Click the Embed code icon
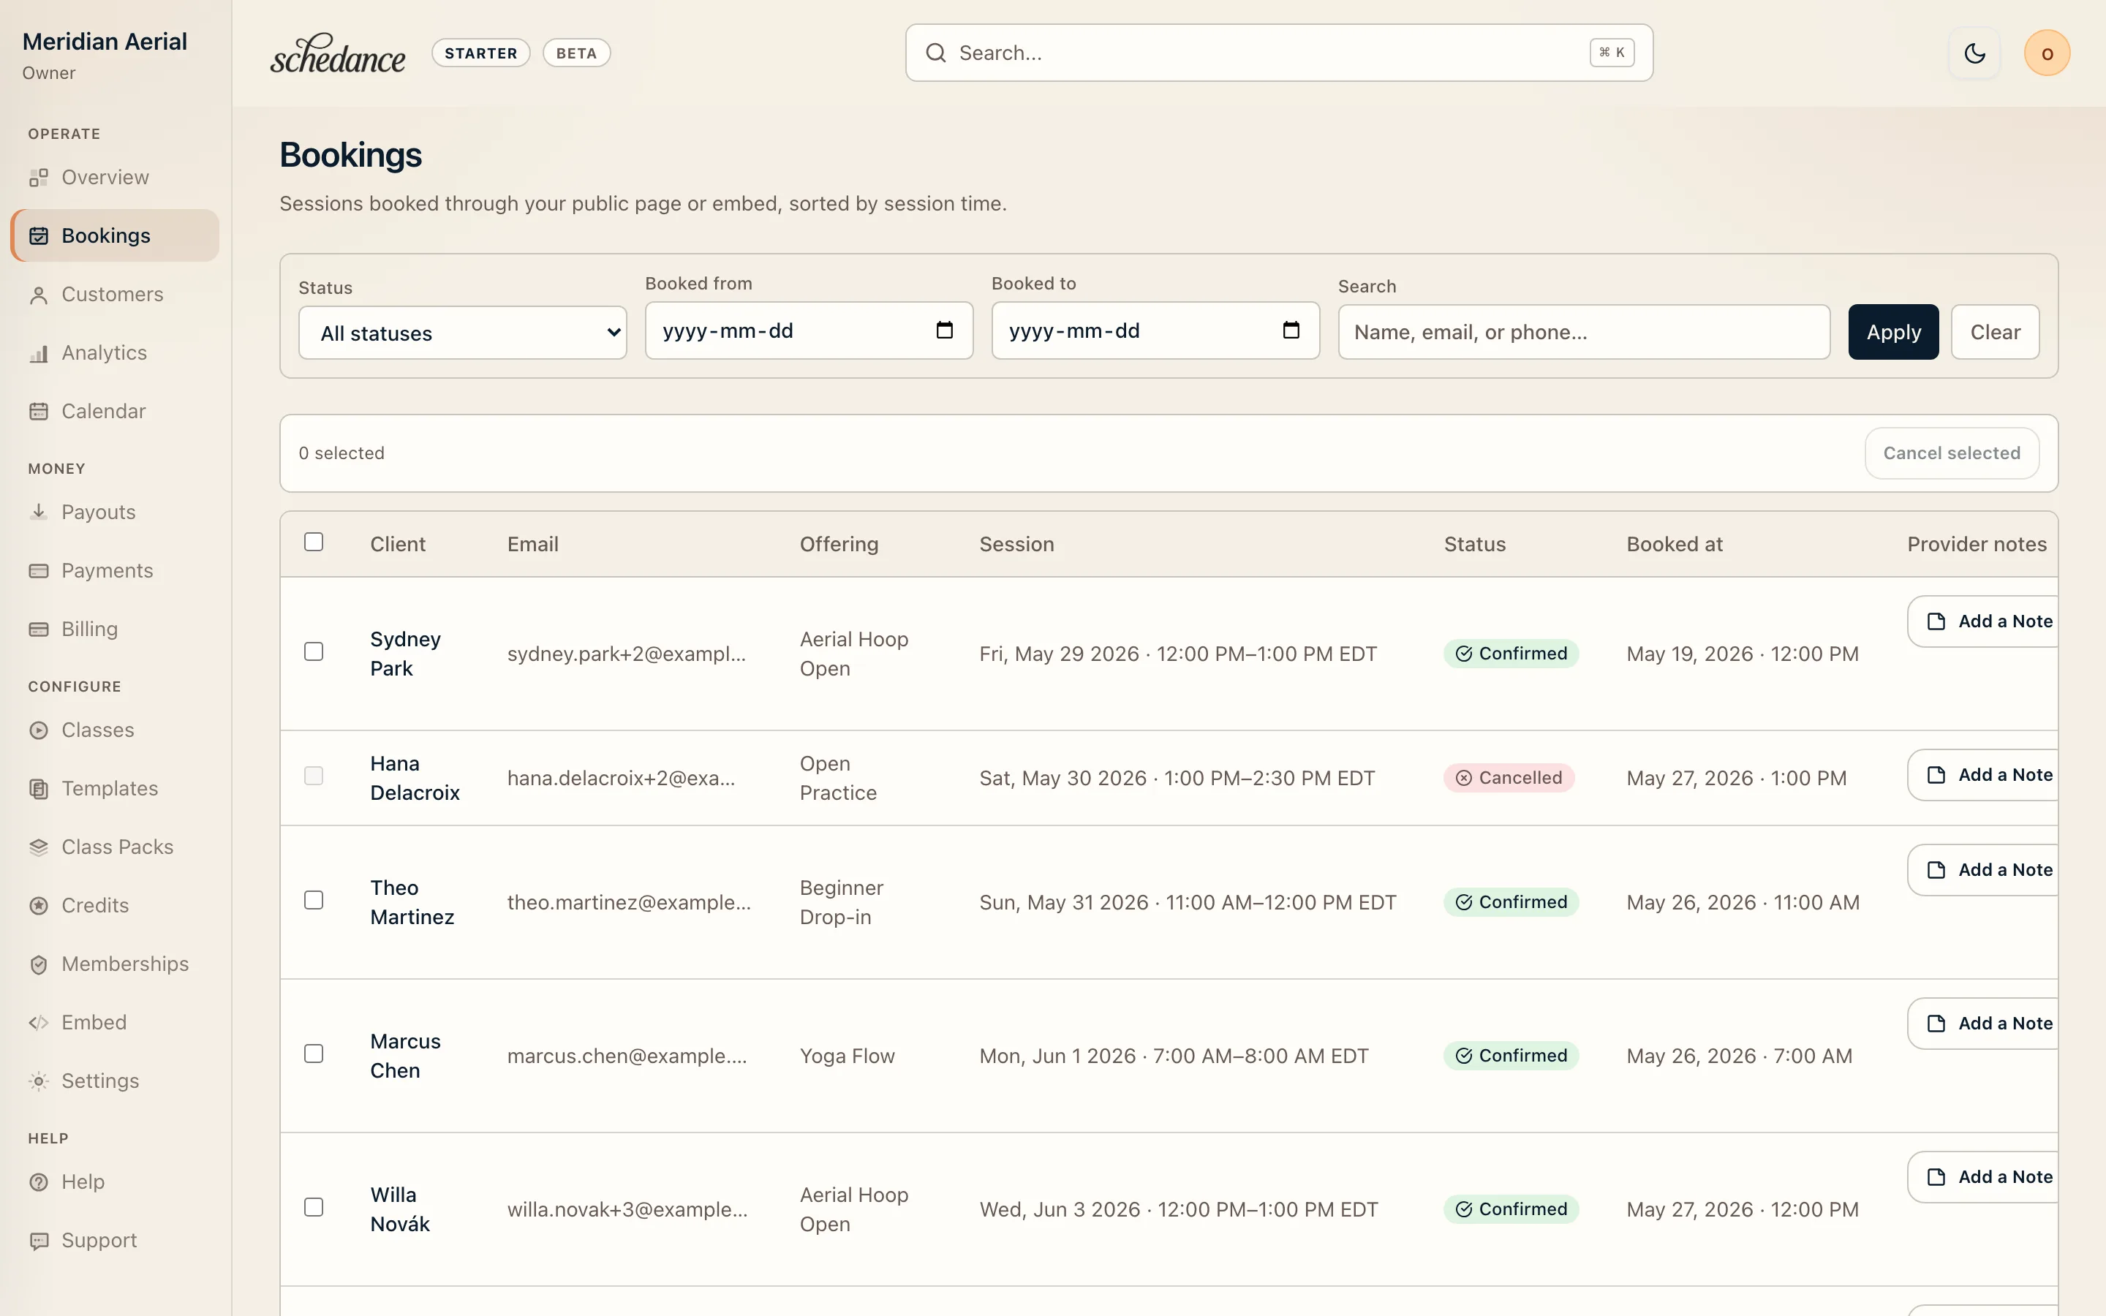2106x1316 pixels. pos(38,1023)
